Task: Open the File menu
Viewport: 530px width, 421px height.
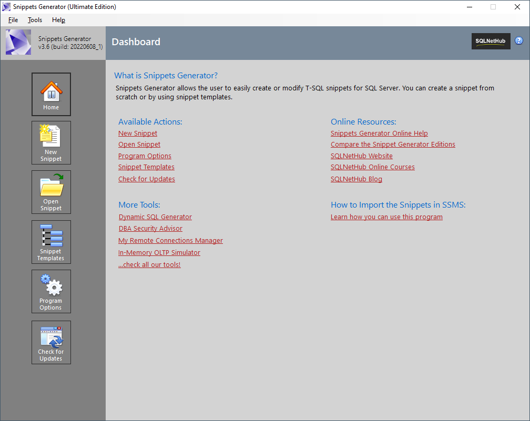Action: point(13,20)
